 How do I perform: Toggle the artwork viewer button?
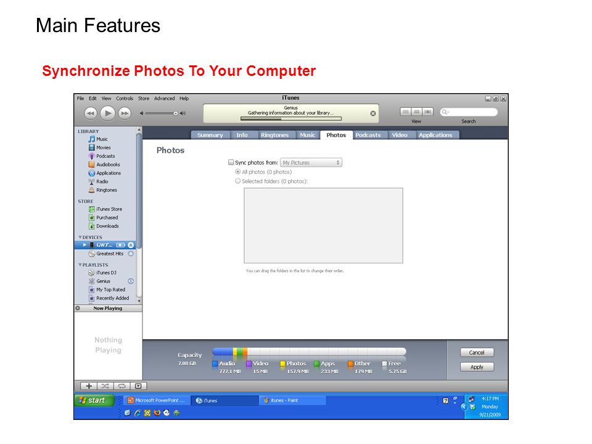tap(138, 386)
